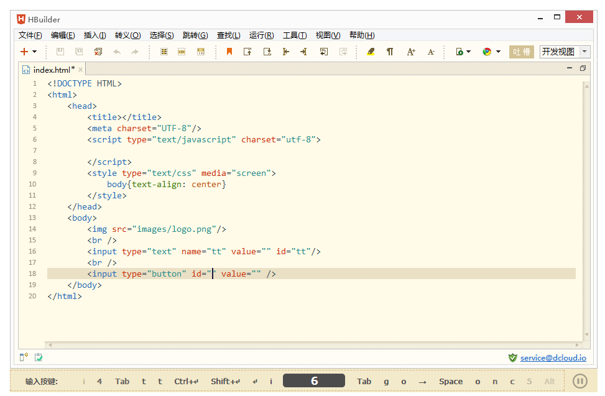Click the pause button in key input bar

580,381
